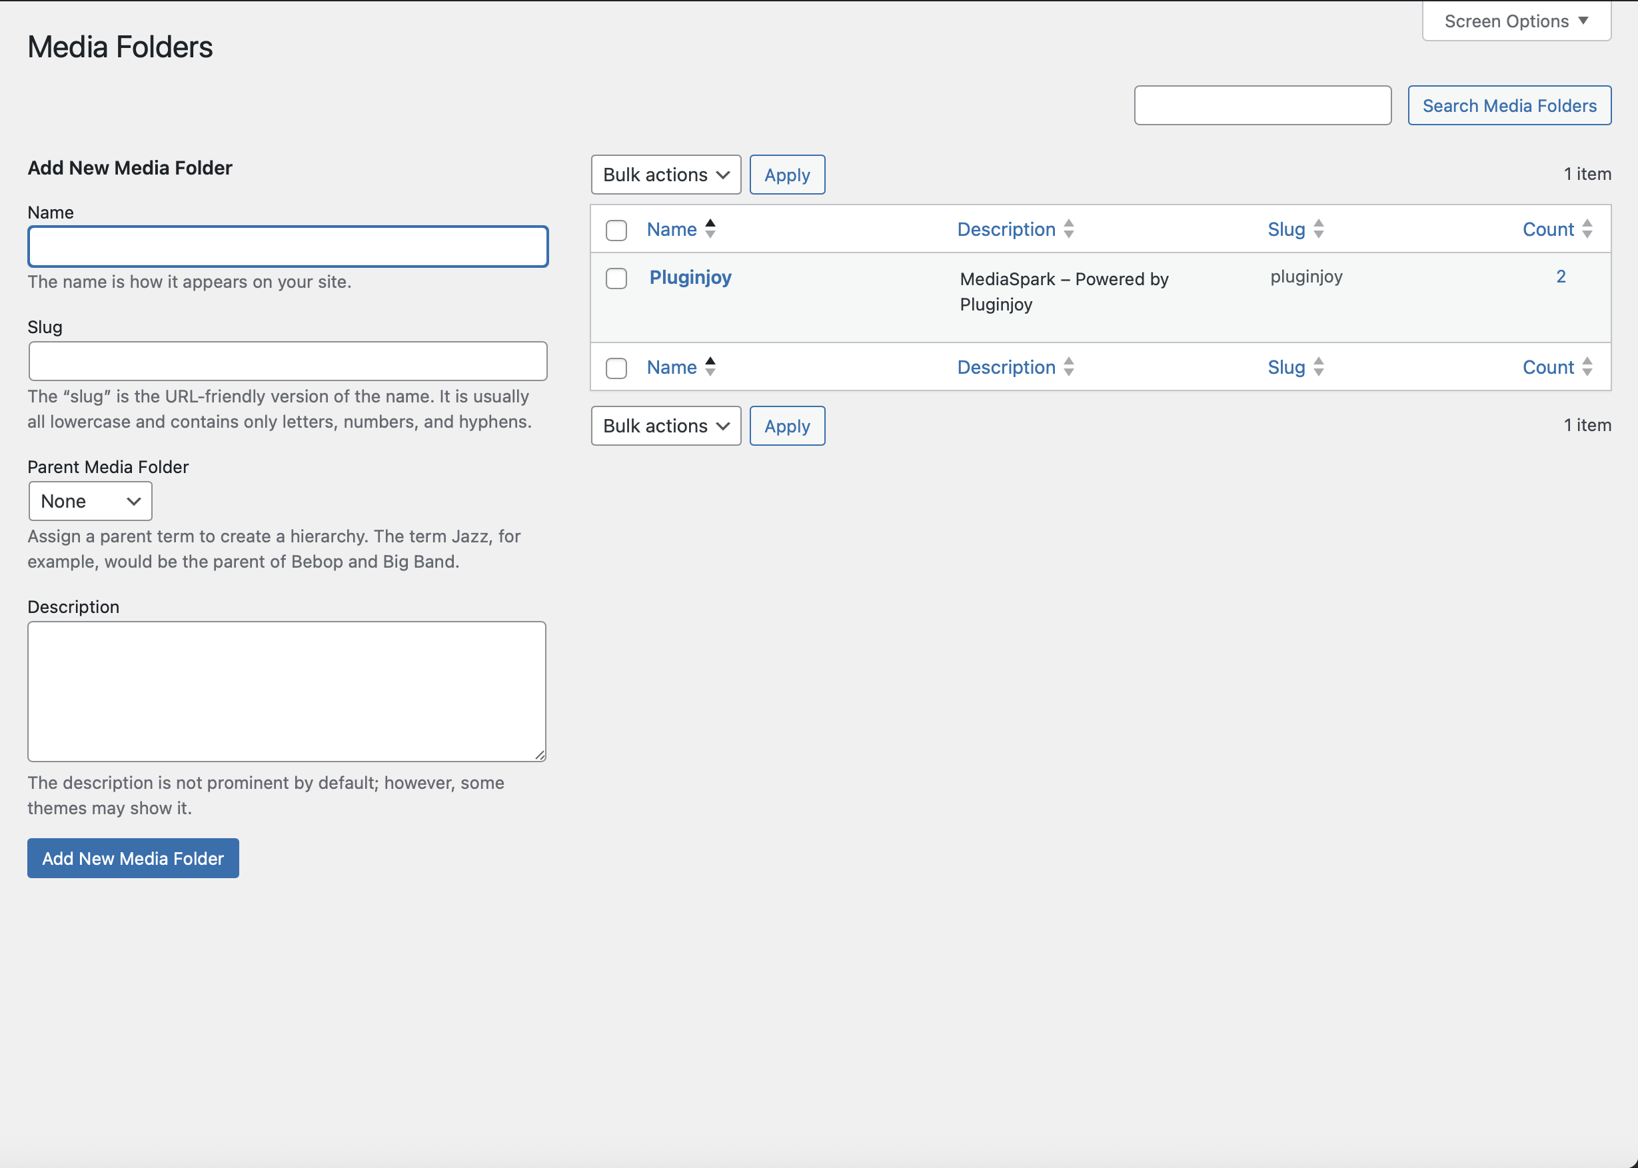Open the Screen Options tab

(x=1515, y=21)
